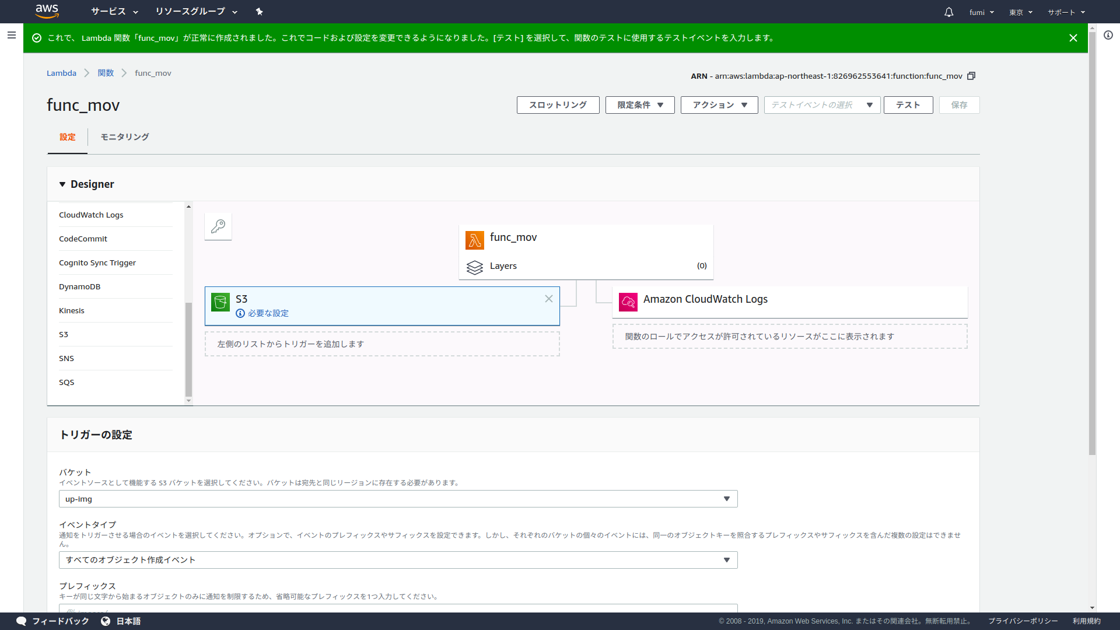Click the テスト button
The image size is (1120, 630).
(x=908, y=105)
